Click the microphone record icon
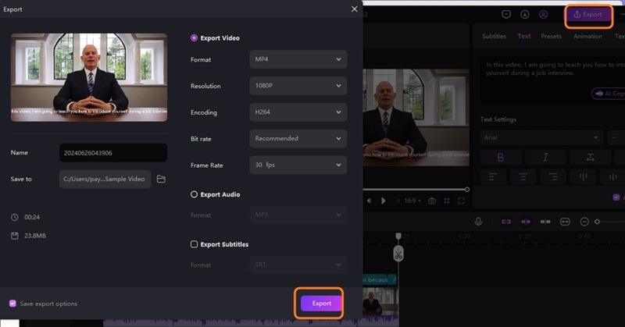The width and height of the screenshot is (625, 327). 478,222
